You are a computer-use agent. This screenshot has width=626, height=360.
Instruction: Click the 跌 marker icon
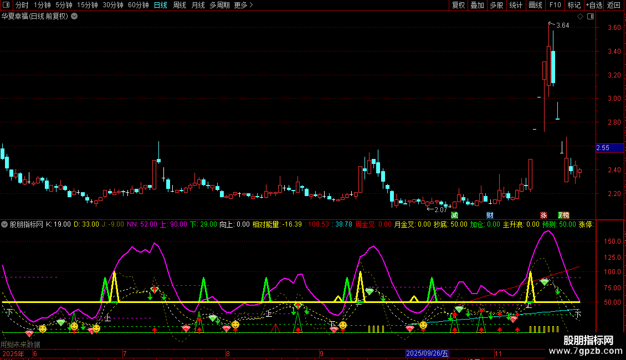click(x=561, y=215)
